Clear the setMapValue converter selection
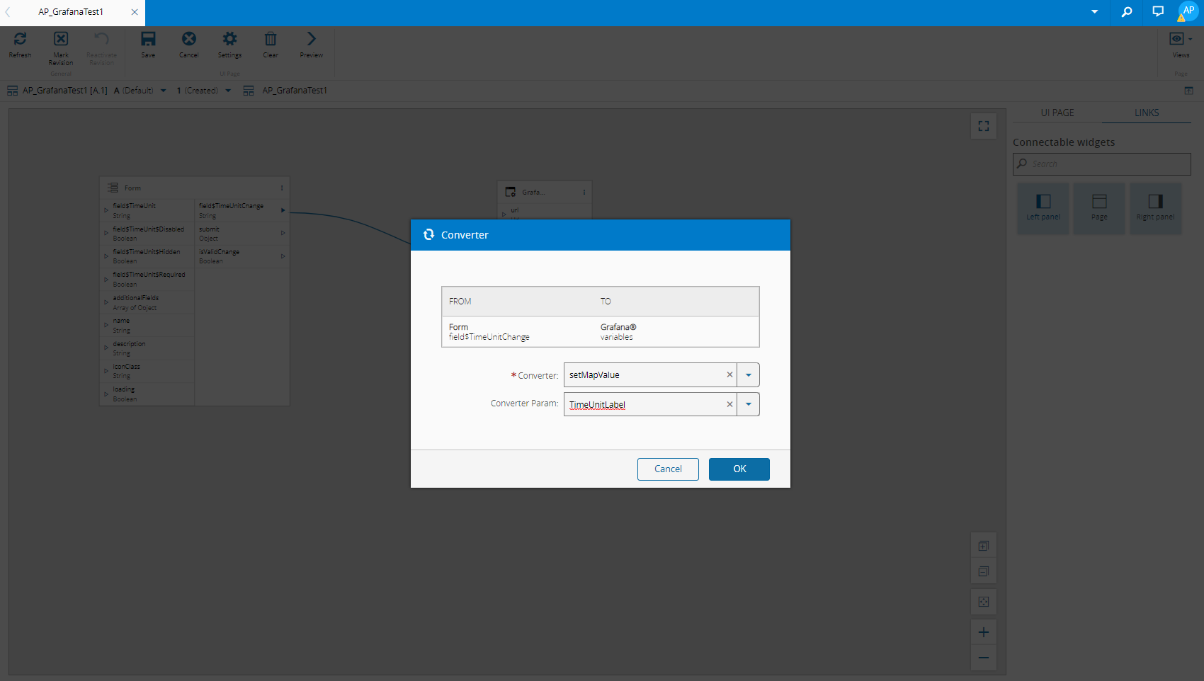 pos(729,375)
